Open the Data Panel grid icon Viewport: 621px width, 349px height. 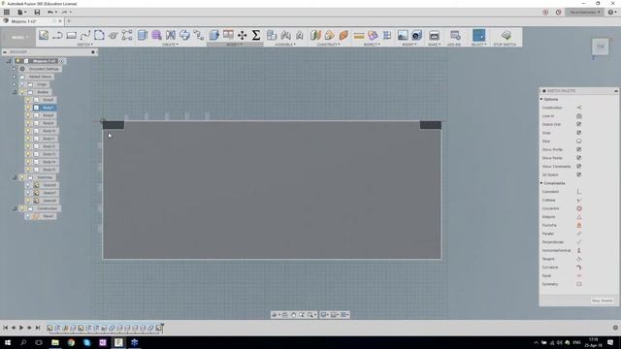pyautogui.click(x=7, y=13)
